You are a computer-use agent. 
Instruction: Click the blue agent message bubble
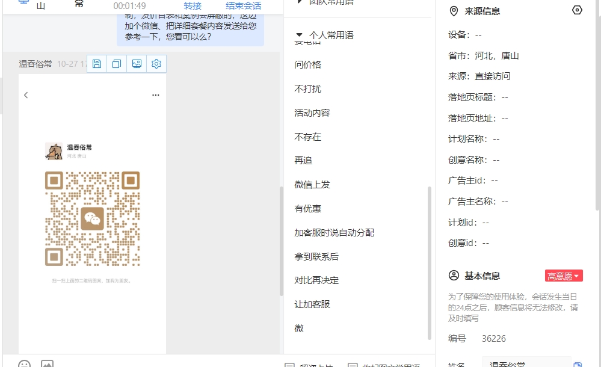190,30
